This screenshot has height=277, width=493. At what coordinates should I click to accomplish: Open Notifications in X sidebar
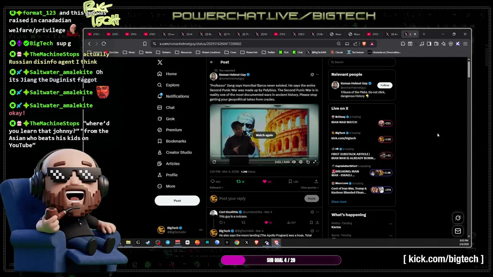click(173, 96)
